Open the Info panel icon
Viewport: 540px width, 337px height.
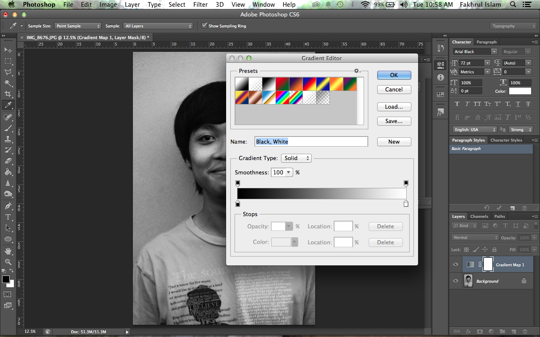point(440,78)
